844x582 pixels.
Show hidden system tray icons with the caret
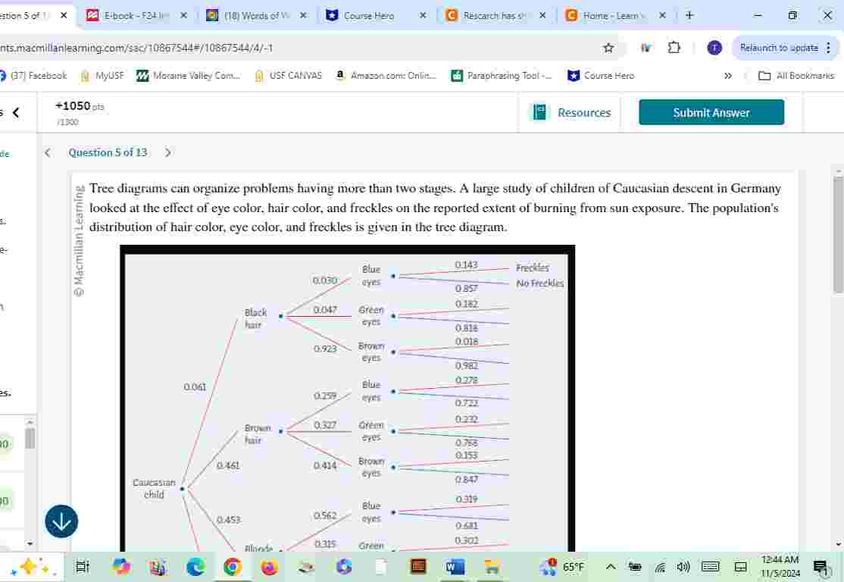610,566
